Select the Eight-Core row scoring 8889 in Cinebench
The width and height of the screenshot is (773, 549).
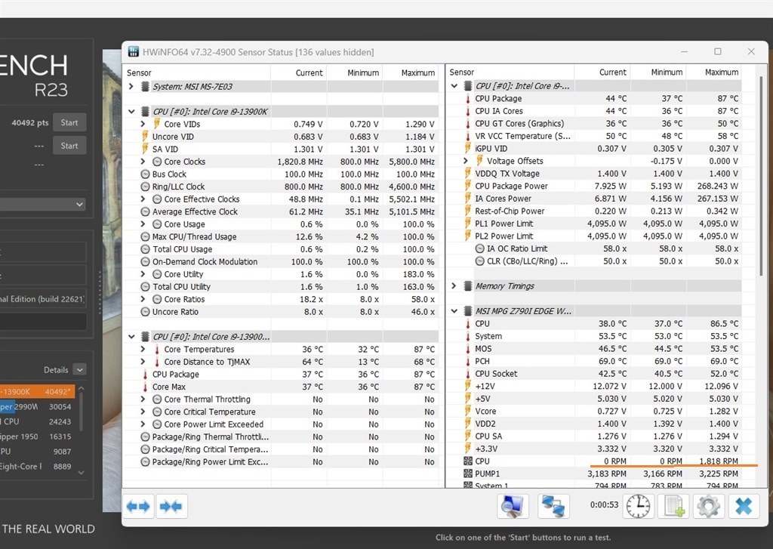[38, 466]
